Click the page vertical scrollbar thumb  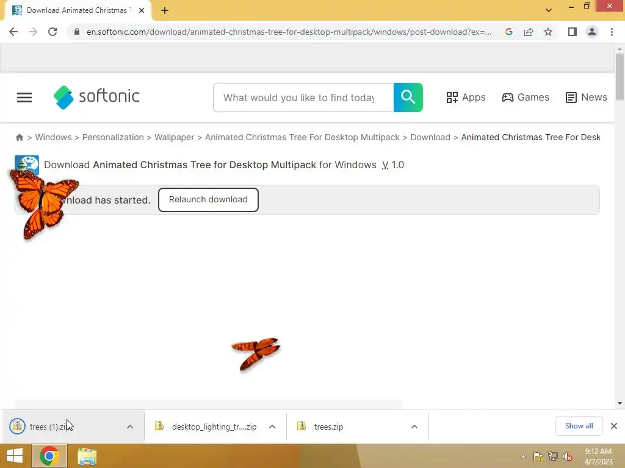click(620, 76)
